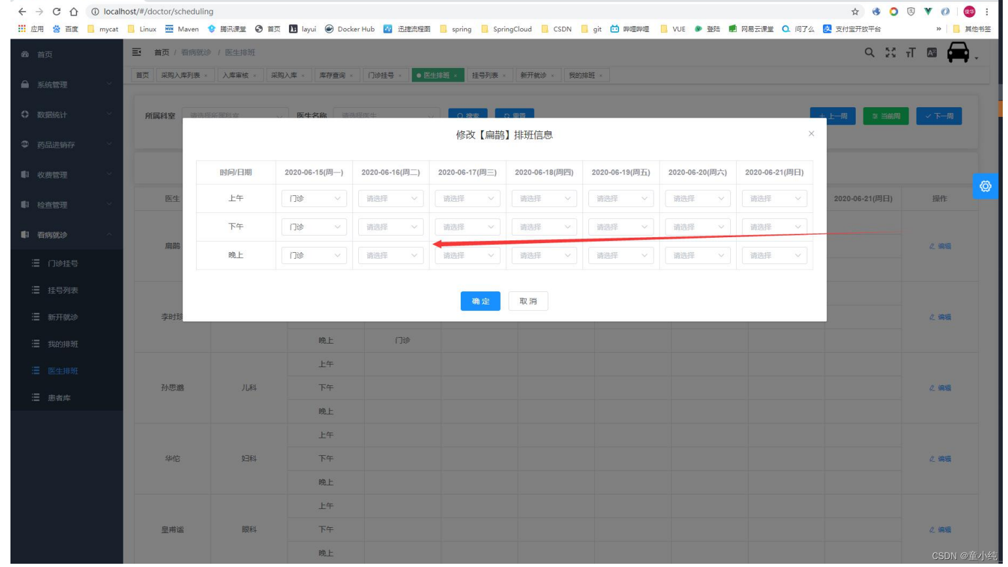Collapse 看病就诊 sidebar menu
The image size is (1008, 567).
coord(67,235)
